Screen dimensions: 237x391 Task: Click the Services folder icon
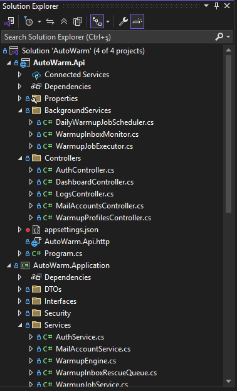point(36,325)
